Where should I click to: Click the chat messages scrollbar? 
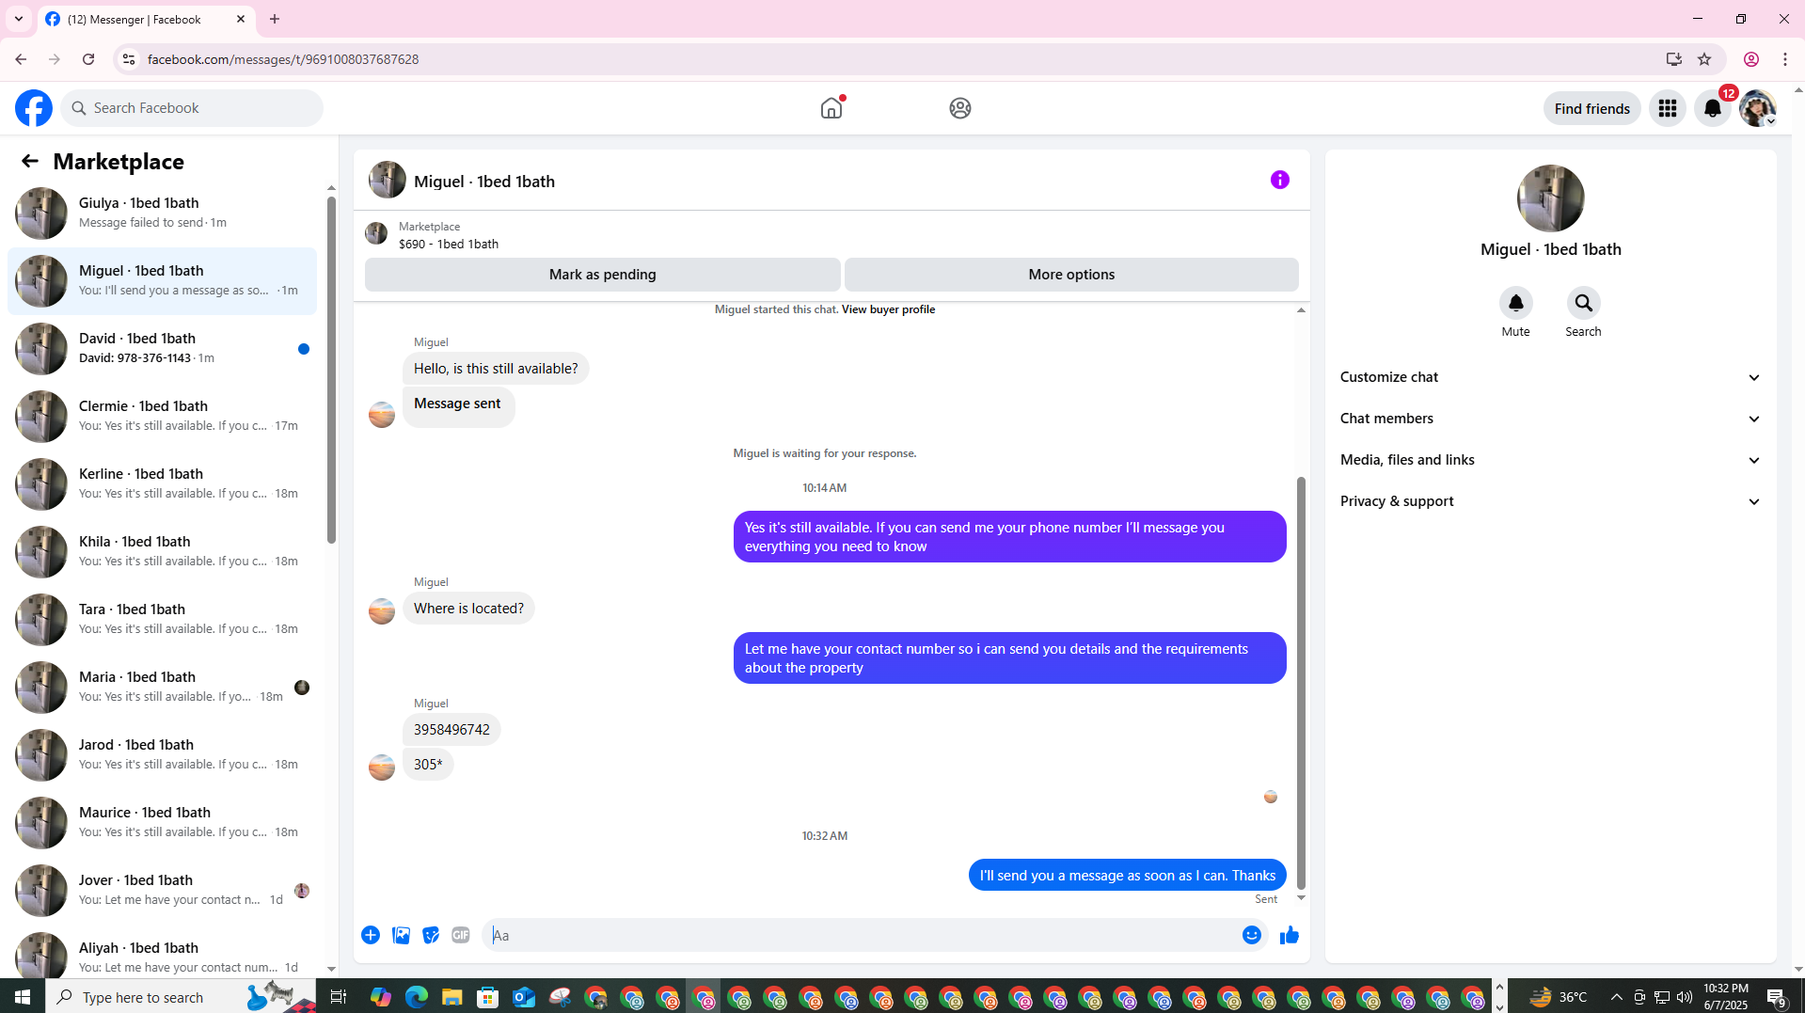tap(1301, 682)
